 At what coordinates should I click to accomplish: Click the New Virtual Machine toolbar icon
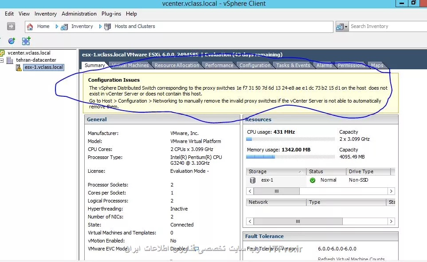(x=12, y=41)
